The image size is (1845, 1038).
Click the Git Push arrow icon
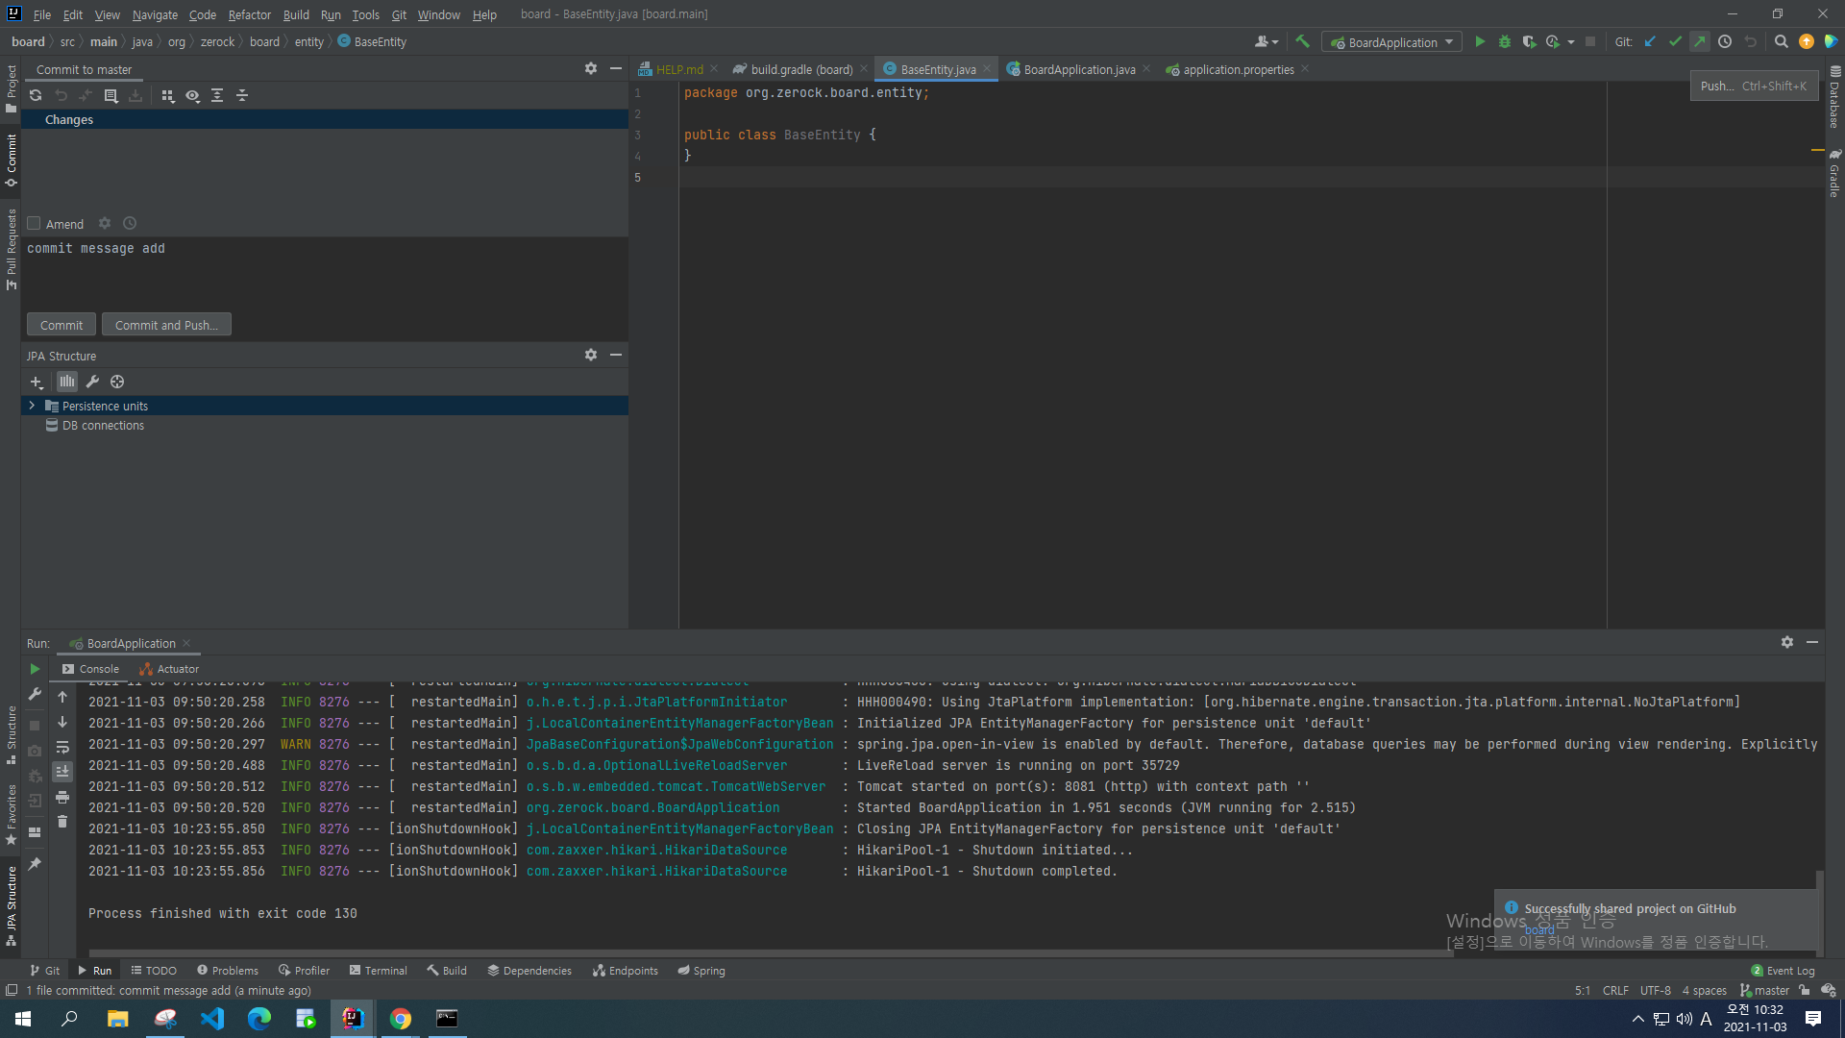(1700, 41)
